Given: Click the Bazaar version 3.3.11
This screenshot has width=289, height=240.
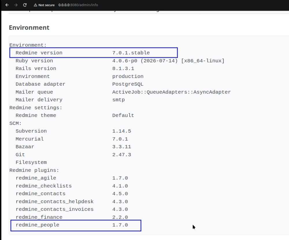Looking at the screenshot, I should point(122,147).
